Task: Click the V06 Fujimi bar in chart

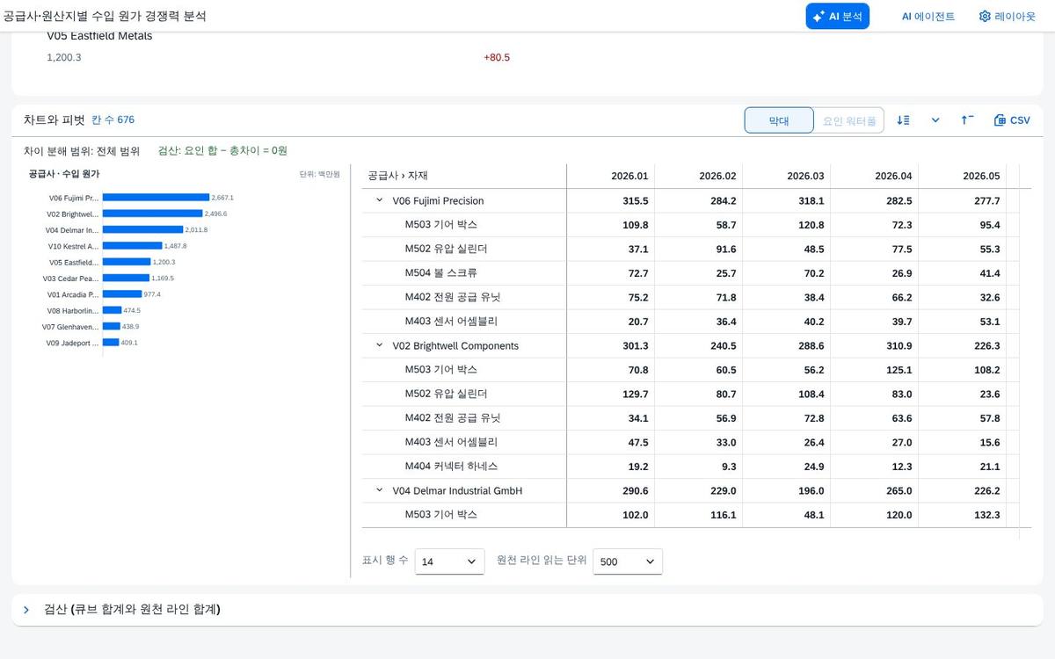Action: (x=156, y=198)
